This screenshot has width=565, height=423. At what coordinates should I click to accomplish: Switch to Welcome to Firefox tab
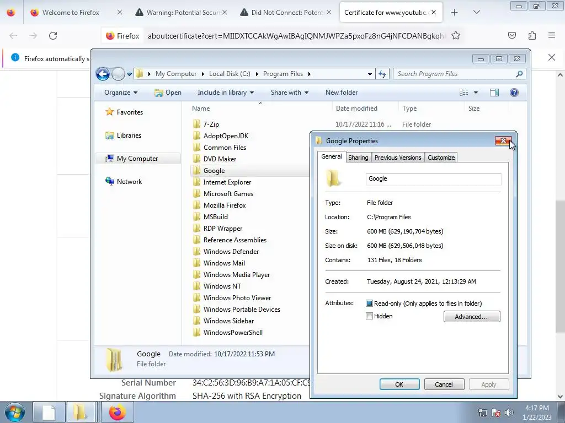click(x=71, y=12)
